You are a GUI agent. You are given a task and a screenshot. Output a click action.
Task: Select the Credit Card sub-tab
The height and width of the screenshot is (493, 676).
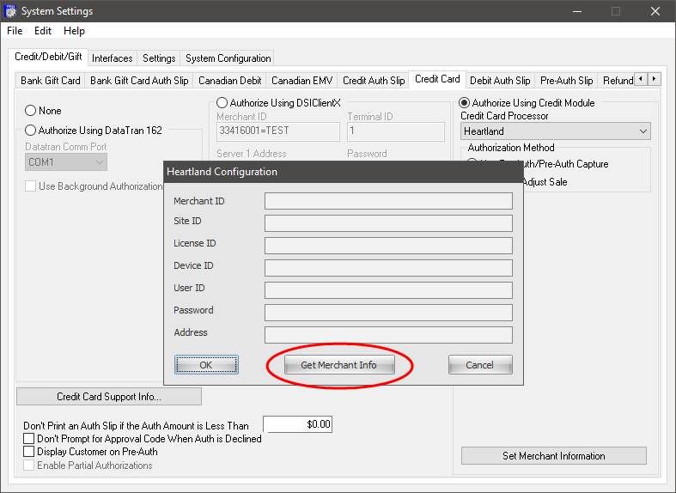437,79
